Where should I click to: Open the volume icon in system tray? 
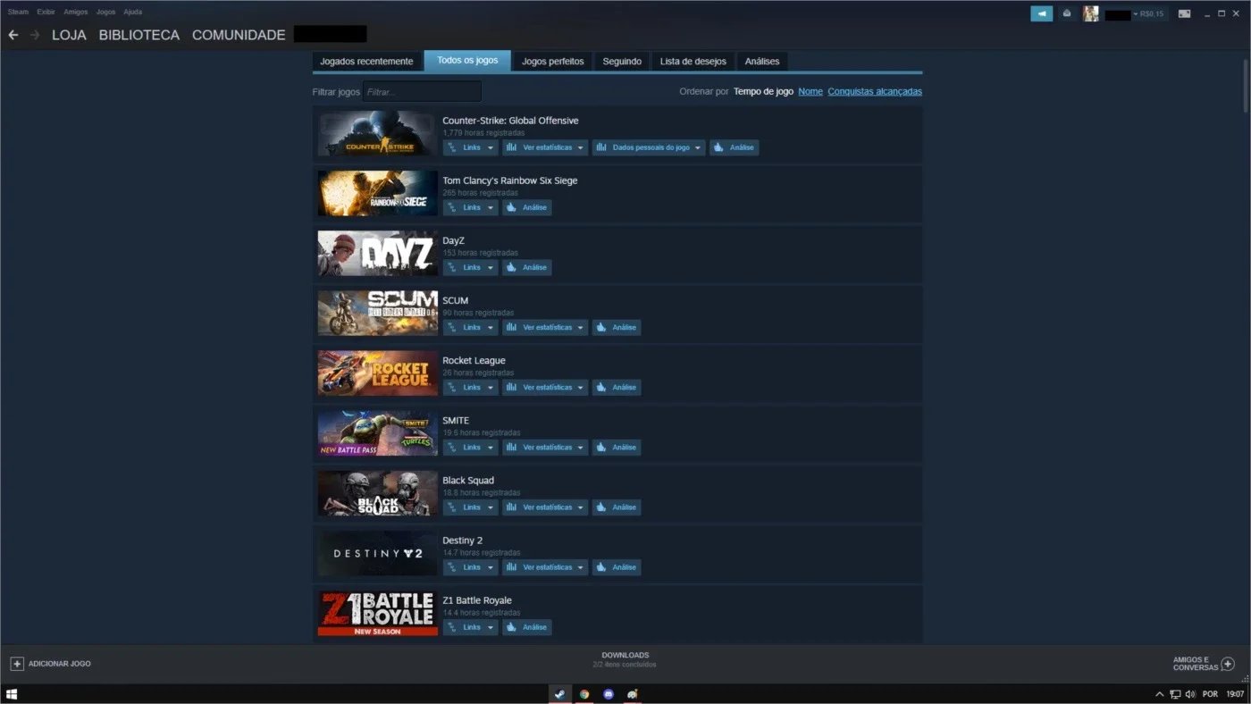point(1190,694)
